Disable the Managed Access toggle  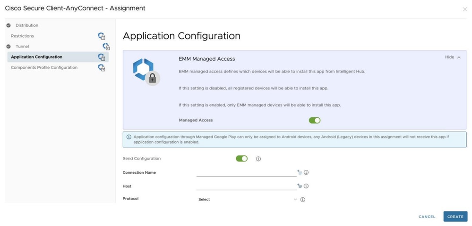[x=315, y=121]
